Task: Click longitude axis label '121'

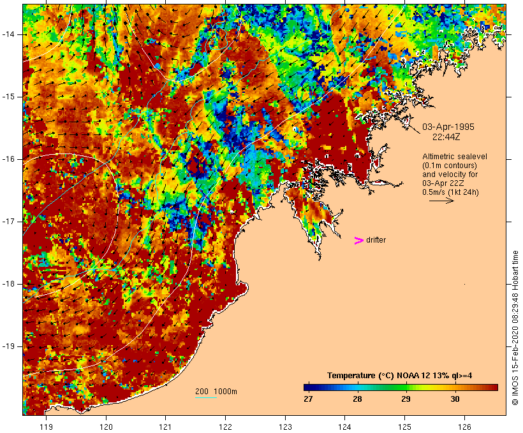Action: [165, 427]
